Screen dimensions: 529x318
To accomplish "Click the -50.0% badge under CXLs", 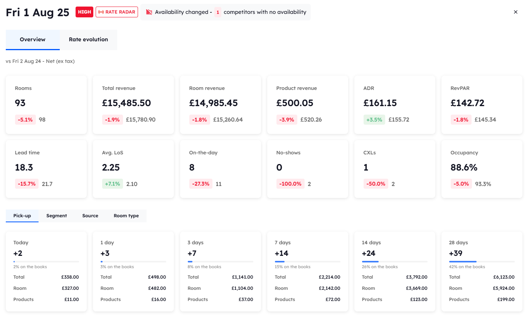I will coord(376,184).
